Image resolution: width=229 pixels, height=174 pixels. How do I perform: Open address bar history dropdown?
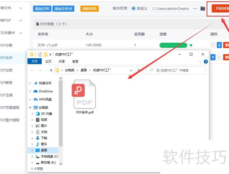tap(131, 70)
